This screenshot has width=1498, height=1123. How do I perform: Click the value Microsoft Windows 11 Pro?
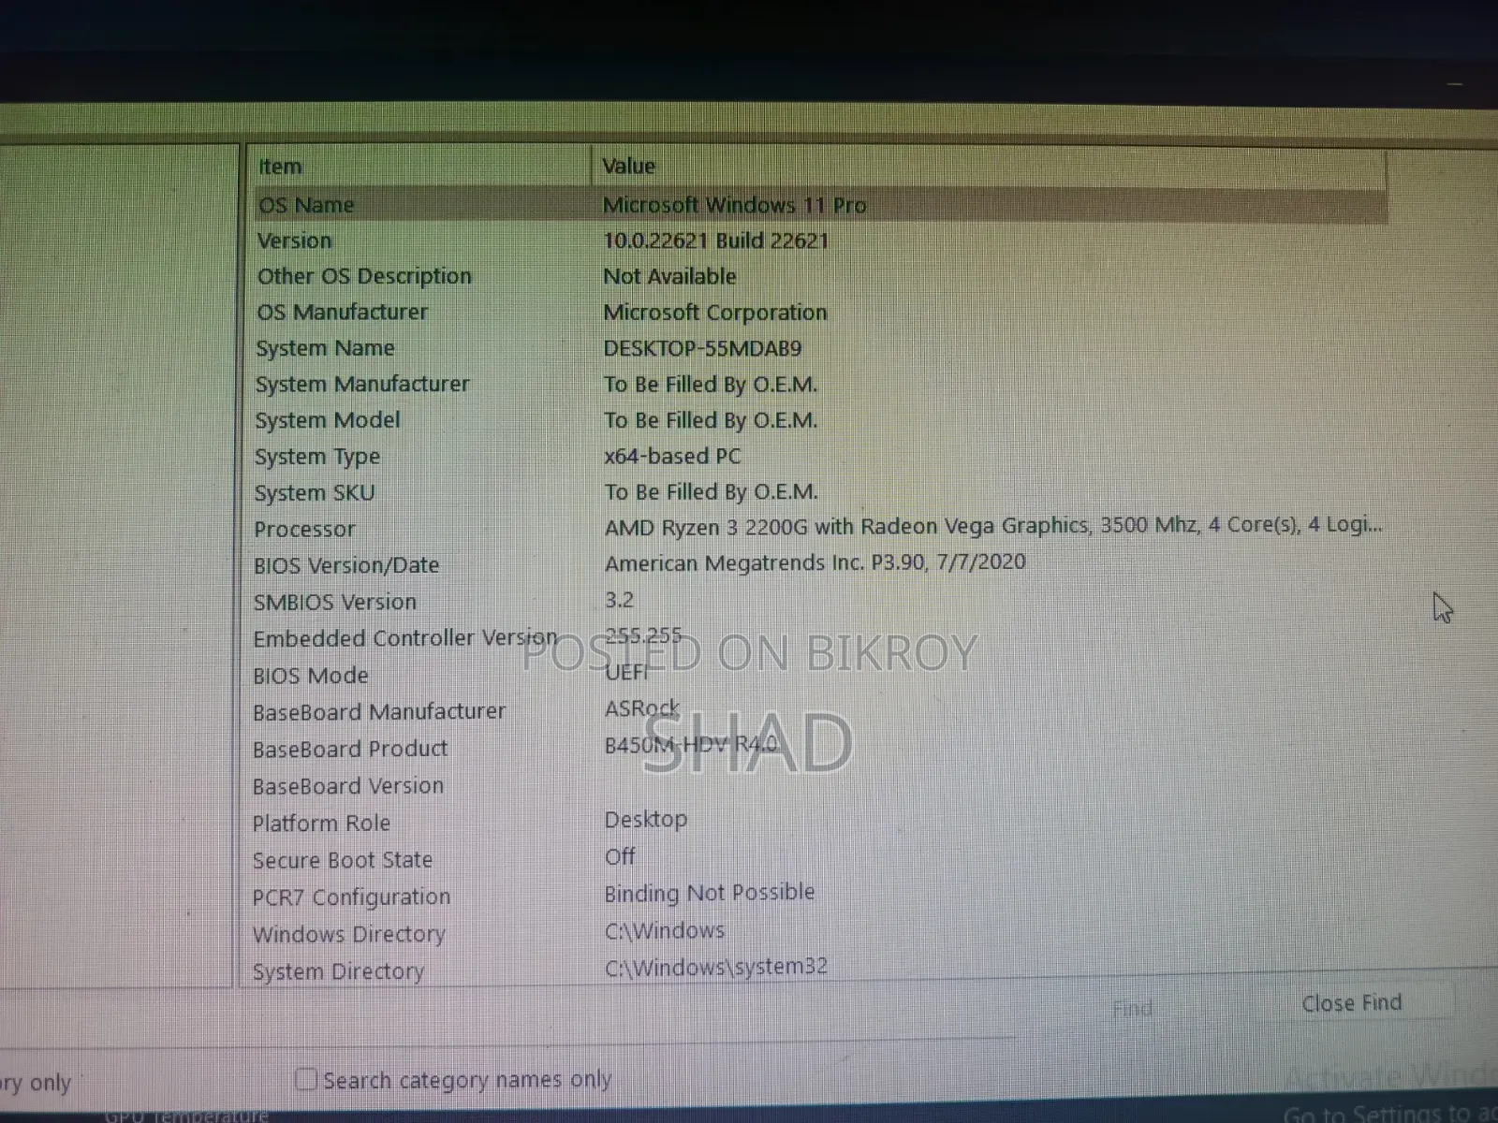[x=734, y=205]
